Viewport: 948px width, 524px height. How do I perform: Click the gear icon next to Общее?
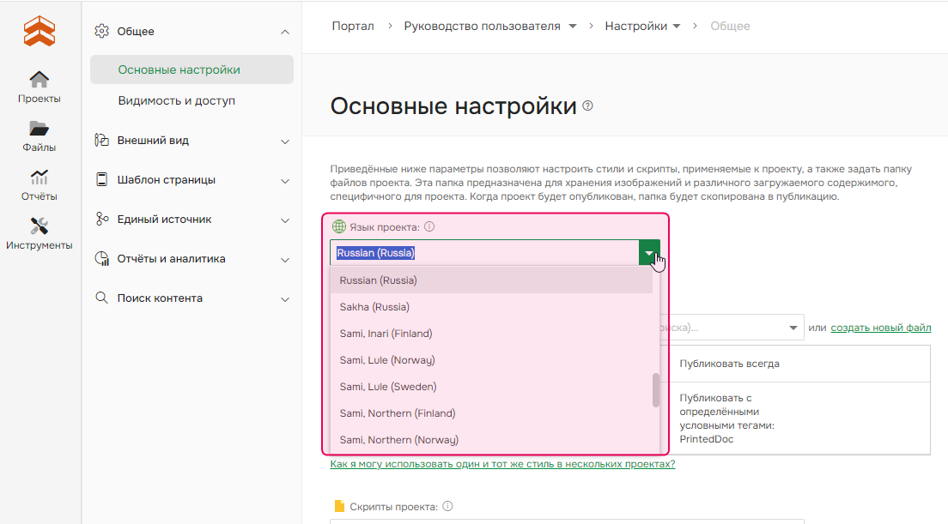(x=101, y=30)
